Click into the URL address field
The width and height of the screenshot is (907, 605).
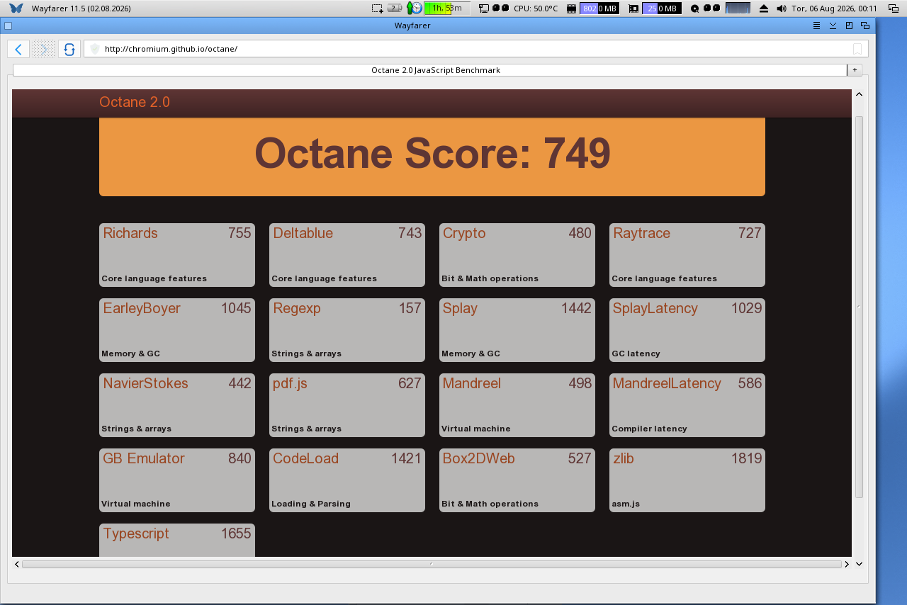[x=475, y=49]
